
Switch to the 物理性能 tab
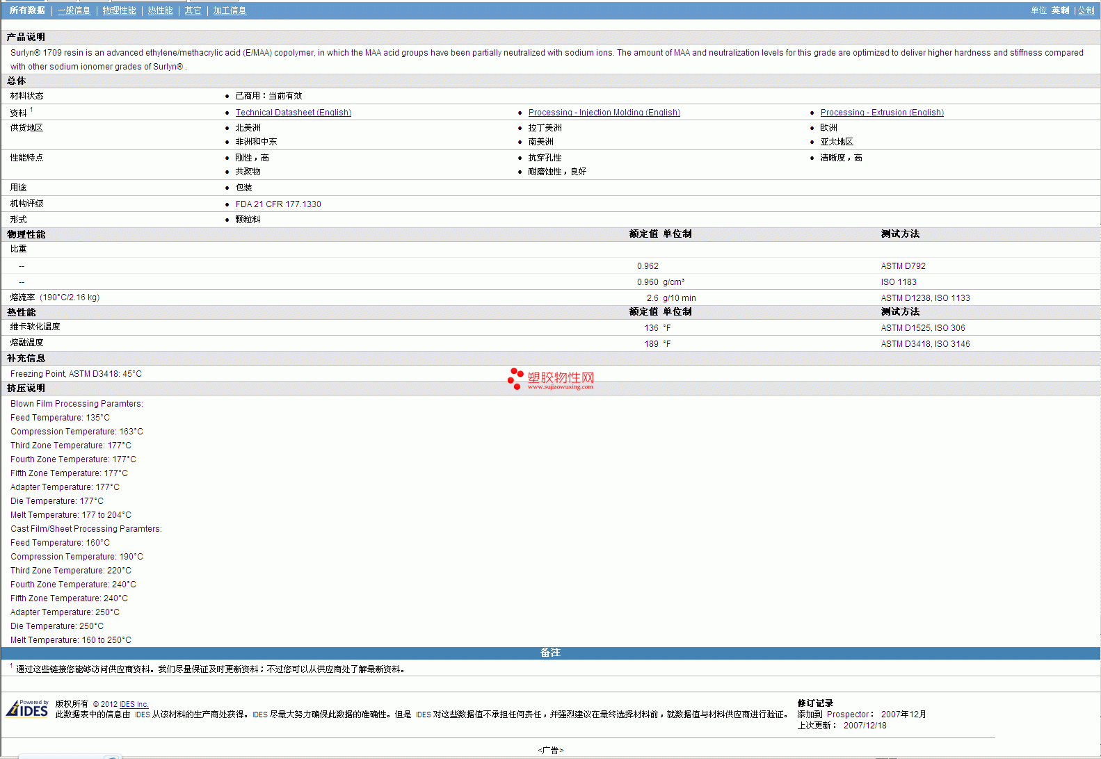[x=119, y=10]
